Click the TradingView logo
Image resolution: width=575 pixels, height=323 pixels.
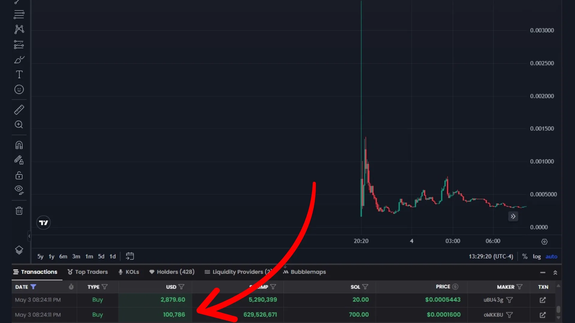[x=43, y=223]
